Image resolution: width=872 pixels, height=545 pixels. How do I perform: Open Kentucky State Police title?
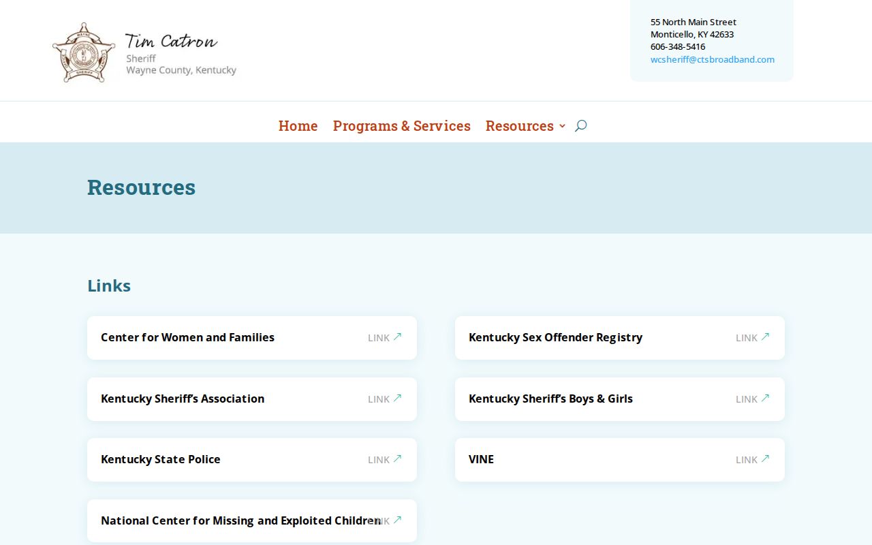161,459
